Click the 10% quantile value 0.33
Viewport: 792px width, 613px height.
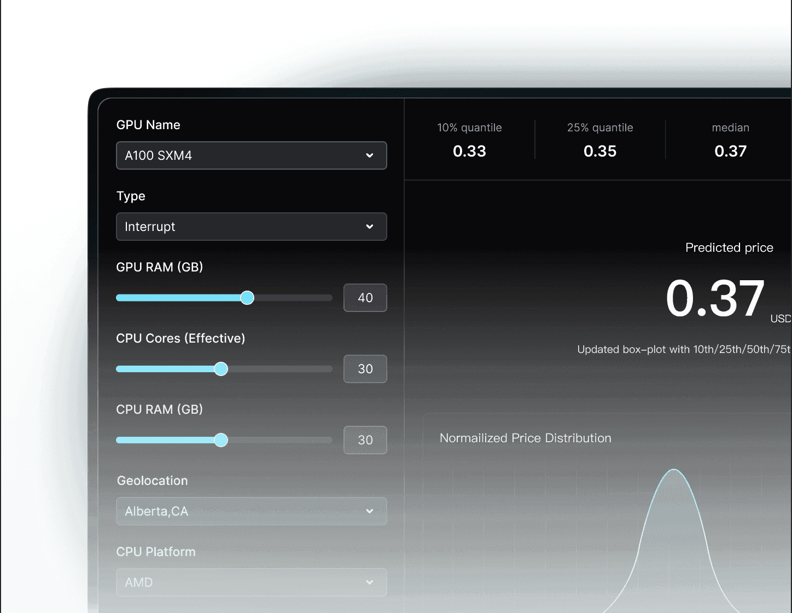tap(469, 151)
